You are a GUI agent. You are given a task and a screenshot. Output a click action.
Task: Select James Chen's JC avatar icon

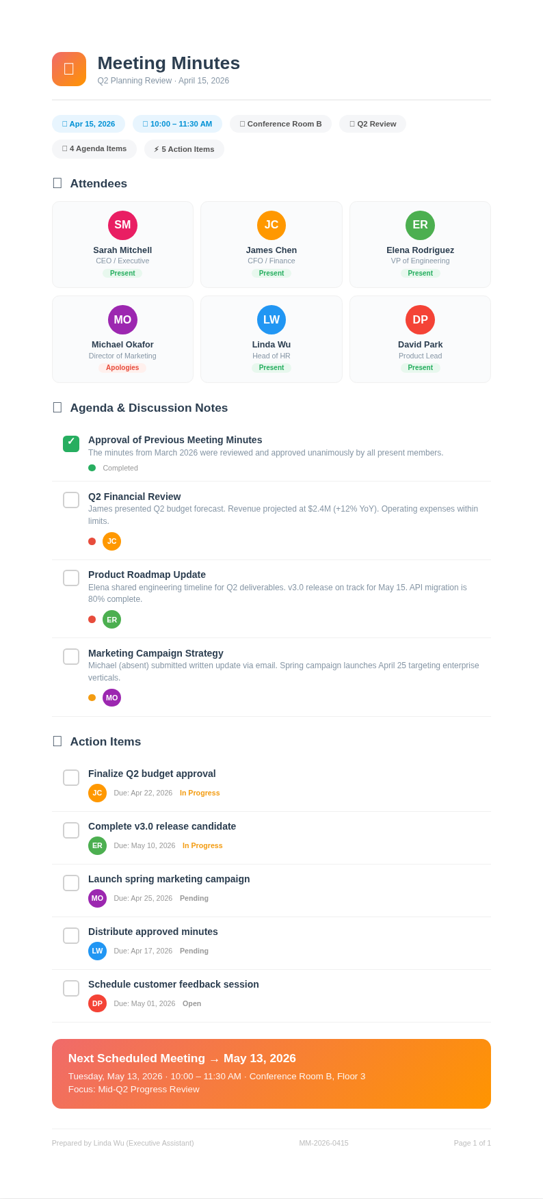coord(271,225)
